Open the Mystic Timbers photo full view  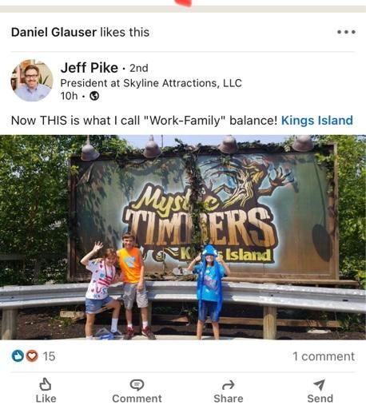[x=183, y=237]
